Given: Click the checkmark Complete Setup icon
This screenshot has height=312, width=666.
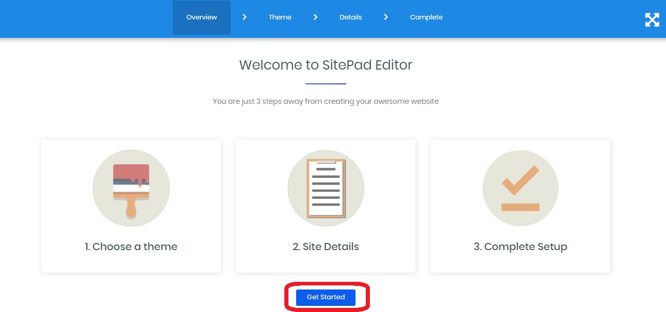Looking at the screenshot, I should click(x=521, y=188).
